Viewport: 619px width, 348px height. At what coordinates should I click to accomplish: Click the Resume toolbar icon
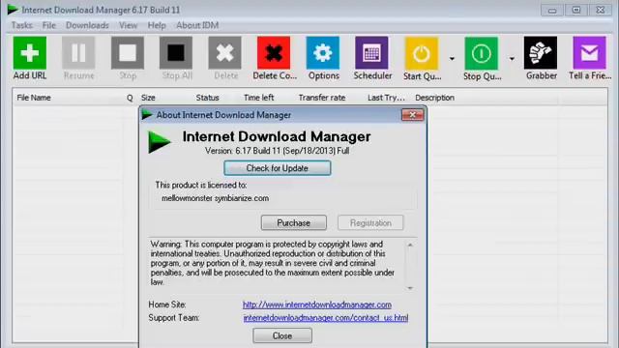(x=78, y=53)
